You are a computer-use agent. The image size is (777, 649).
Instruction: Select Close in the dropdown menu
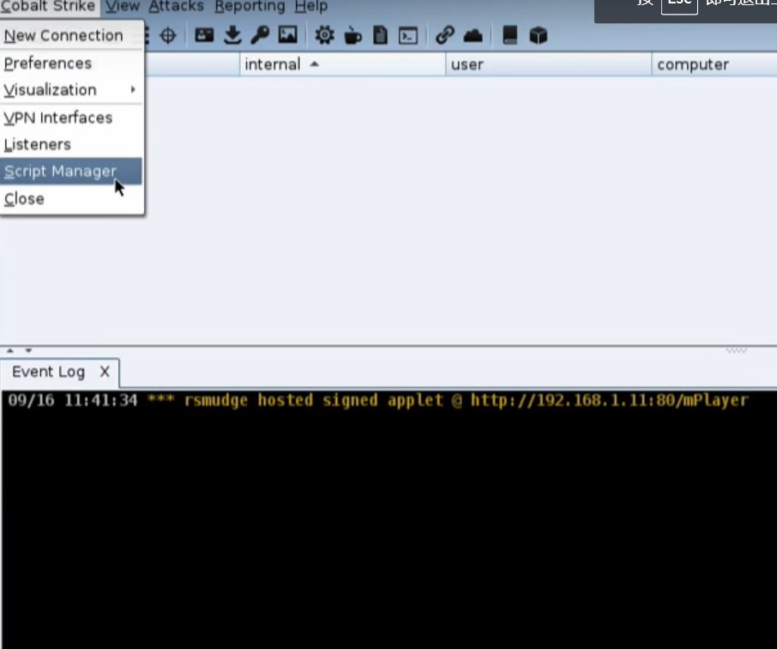pyautogui.click(x=71, y=199)
